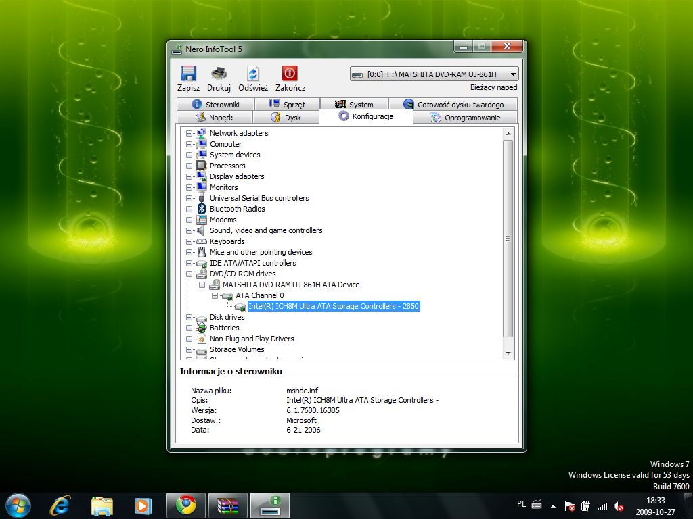The height and width of the screenshot is (519, 693).
Task: Click the Network adapters icon
Action: coord(202,133)
